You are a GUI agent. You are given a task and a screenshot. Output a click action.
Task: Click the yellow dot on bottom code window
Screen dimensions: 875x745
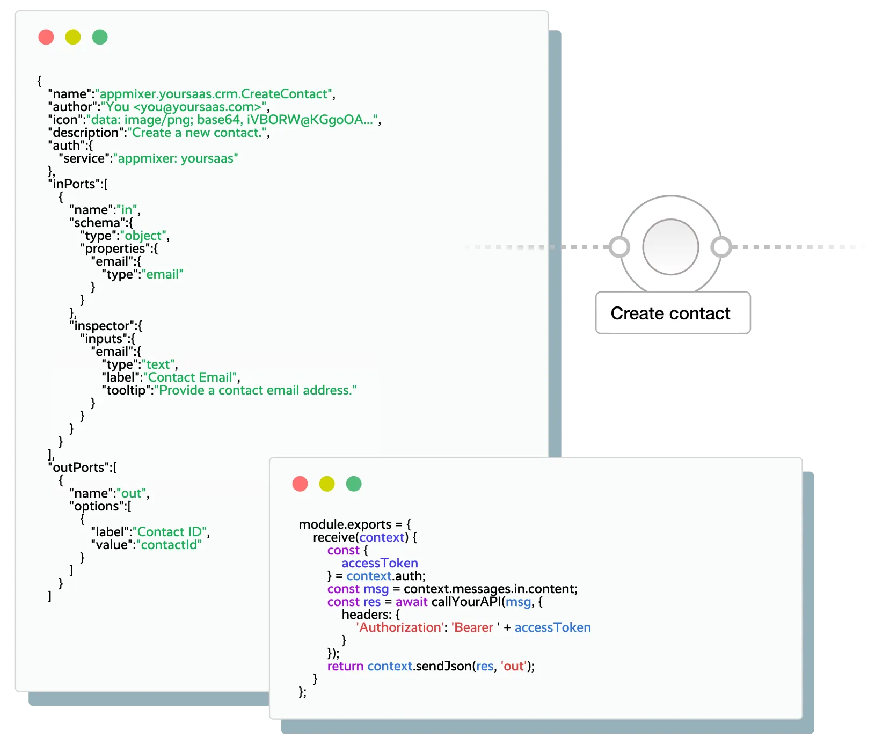pyautogui.click(x=326, y=484)
